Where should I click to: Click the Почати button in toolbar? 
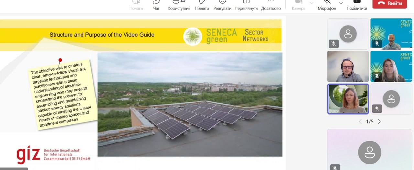[136, 5]
